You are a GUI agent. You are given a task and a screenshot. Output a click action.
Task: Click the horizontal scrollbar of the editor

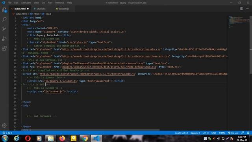91,129
